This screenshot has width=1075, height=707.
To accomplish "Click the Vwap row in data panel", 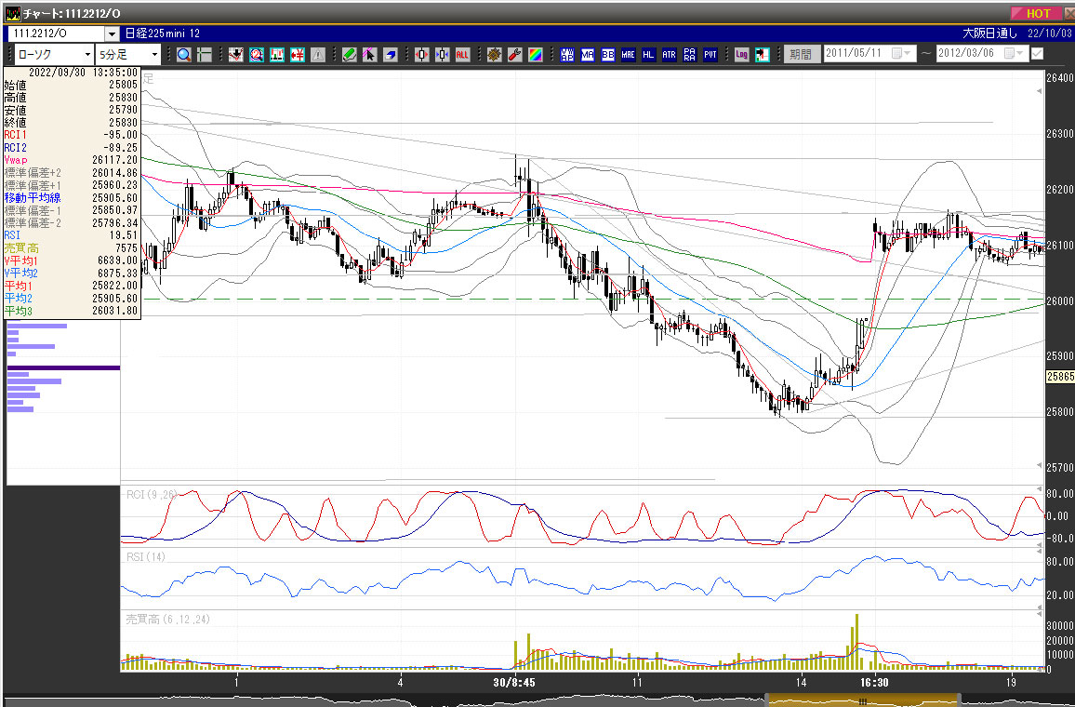I will 72,160.
